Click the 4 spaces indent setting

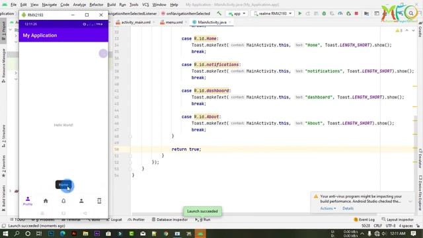[x=406, y=226]
